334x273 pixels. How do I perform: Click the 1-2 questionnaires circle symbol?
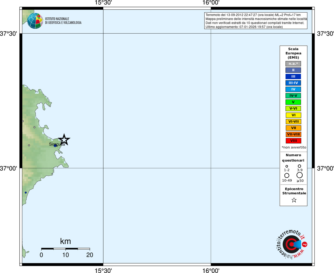pos(287,166)
